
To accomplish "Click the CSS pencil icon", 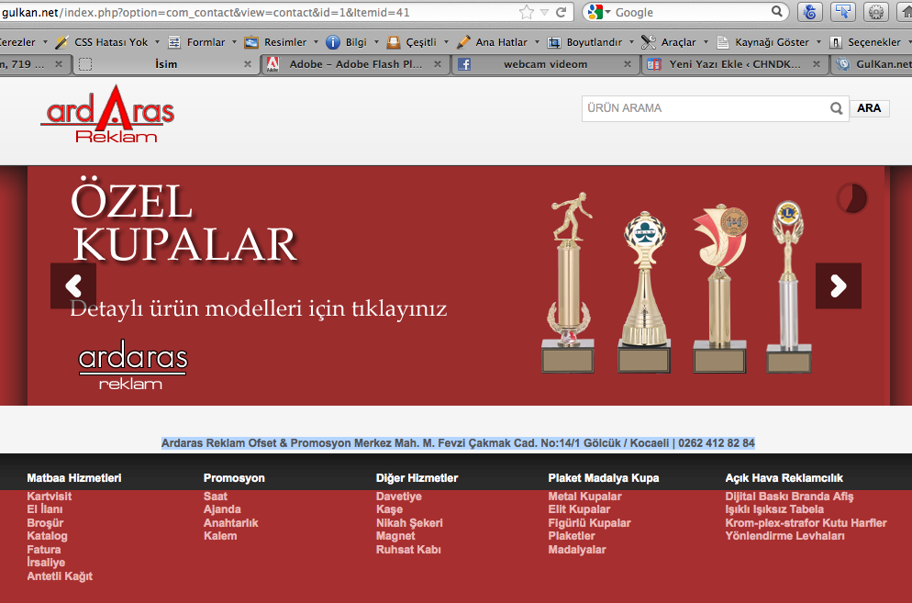I will tap(61, 42).
